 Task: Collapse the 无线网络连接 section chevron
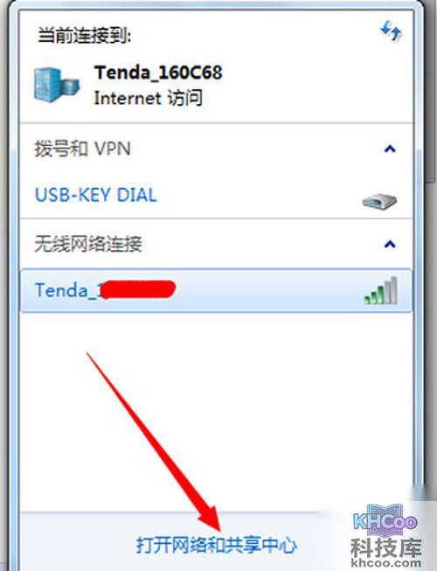click(390, 244)
